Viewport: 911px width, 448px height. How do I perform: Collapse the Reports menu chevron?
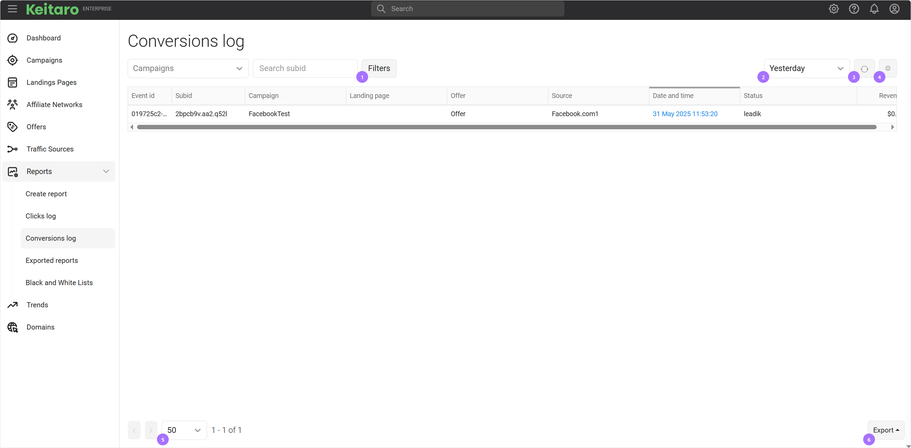click(106, 172)
